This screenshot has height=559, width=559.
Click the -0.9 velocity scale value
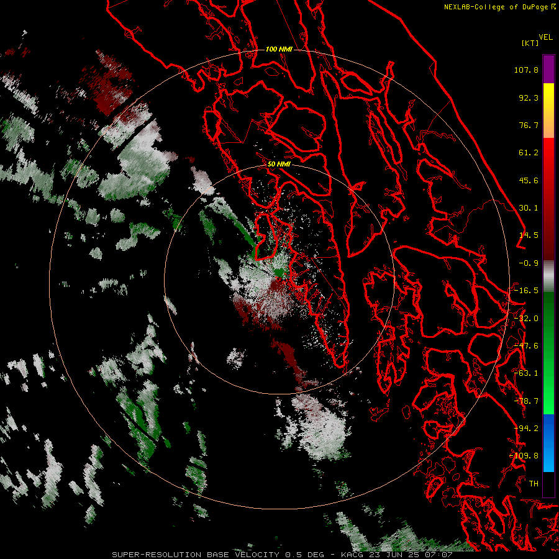coord(529,263)
